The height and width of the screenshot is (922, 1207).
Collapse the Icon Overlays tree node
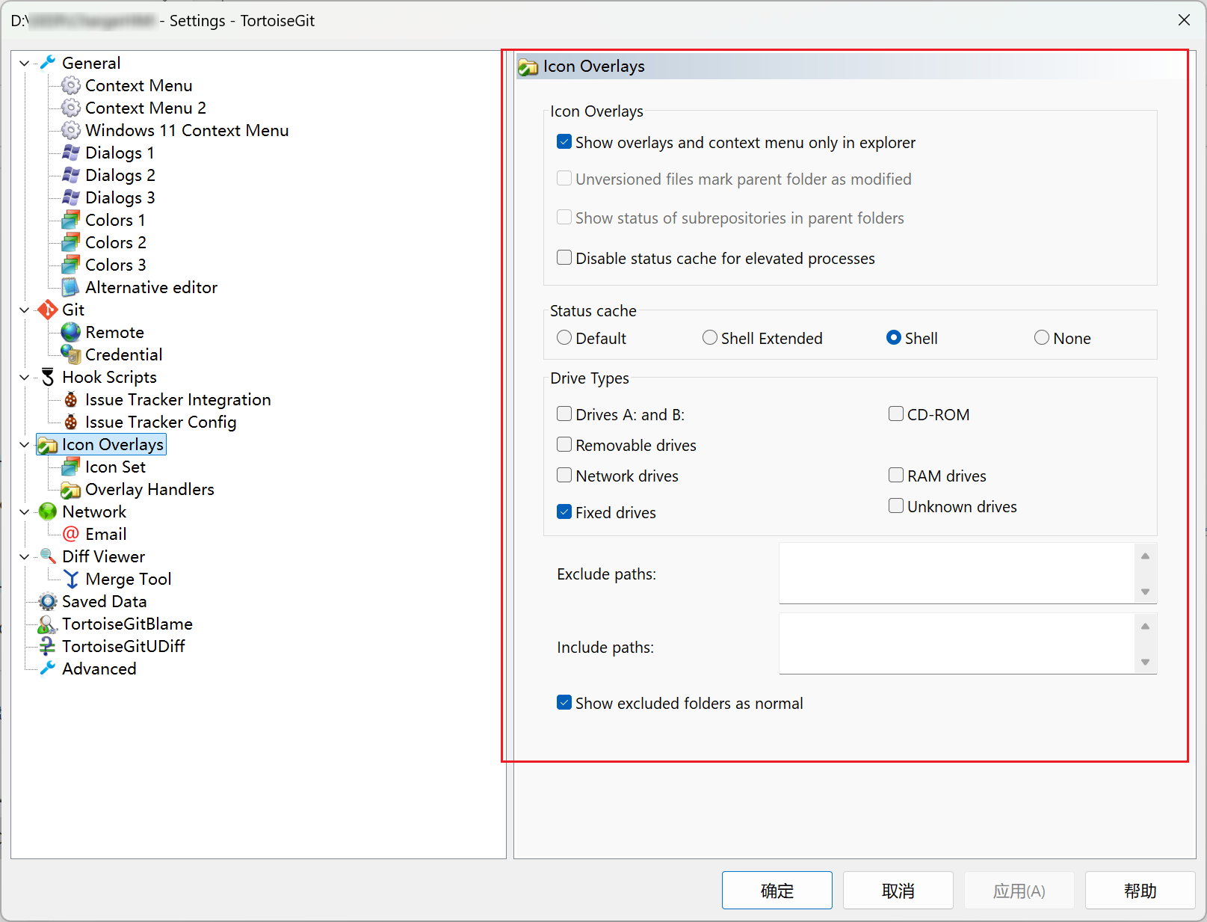(x=25, y=445)
